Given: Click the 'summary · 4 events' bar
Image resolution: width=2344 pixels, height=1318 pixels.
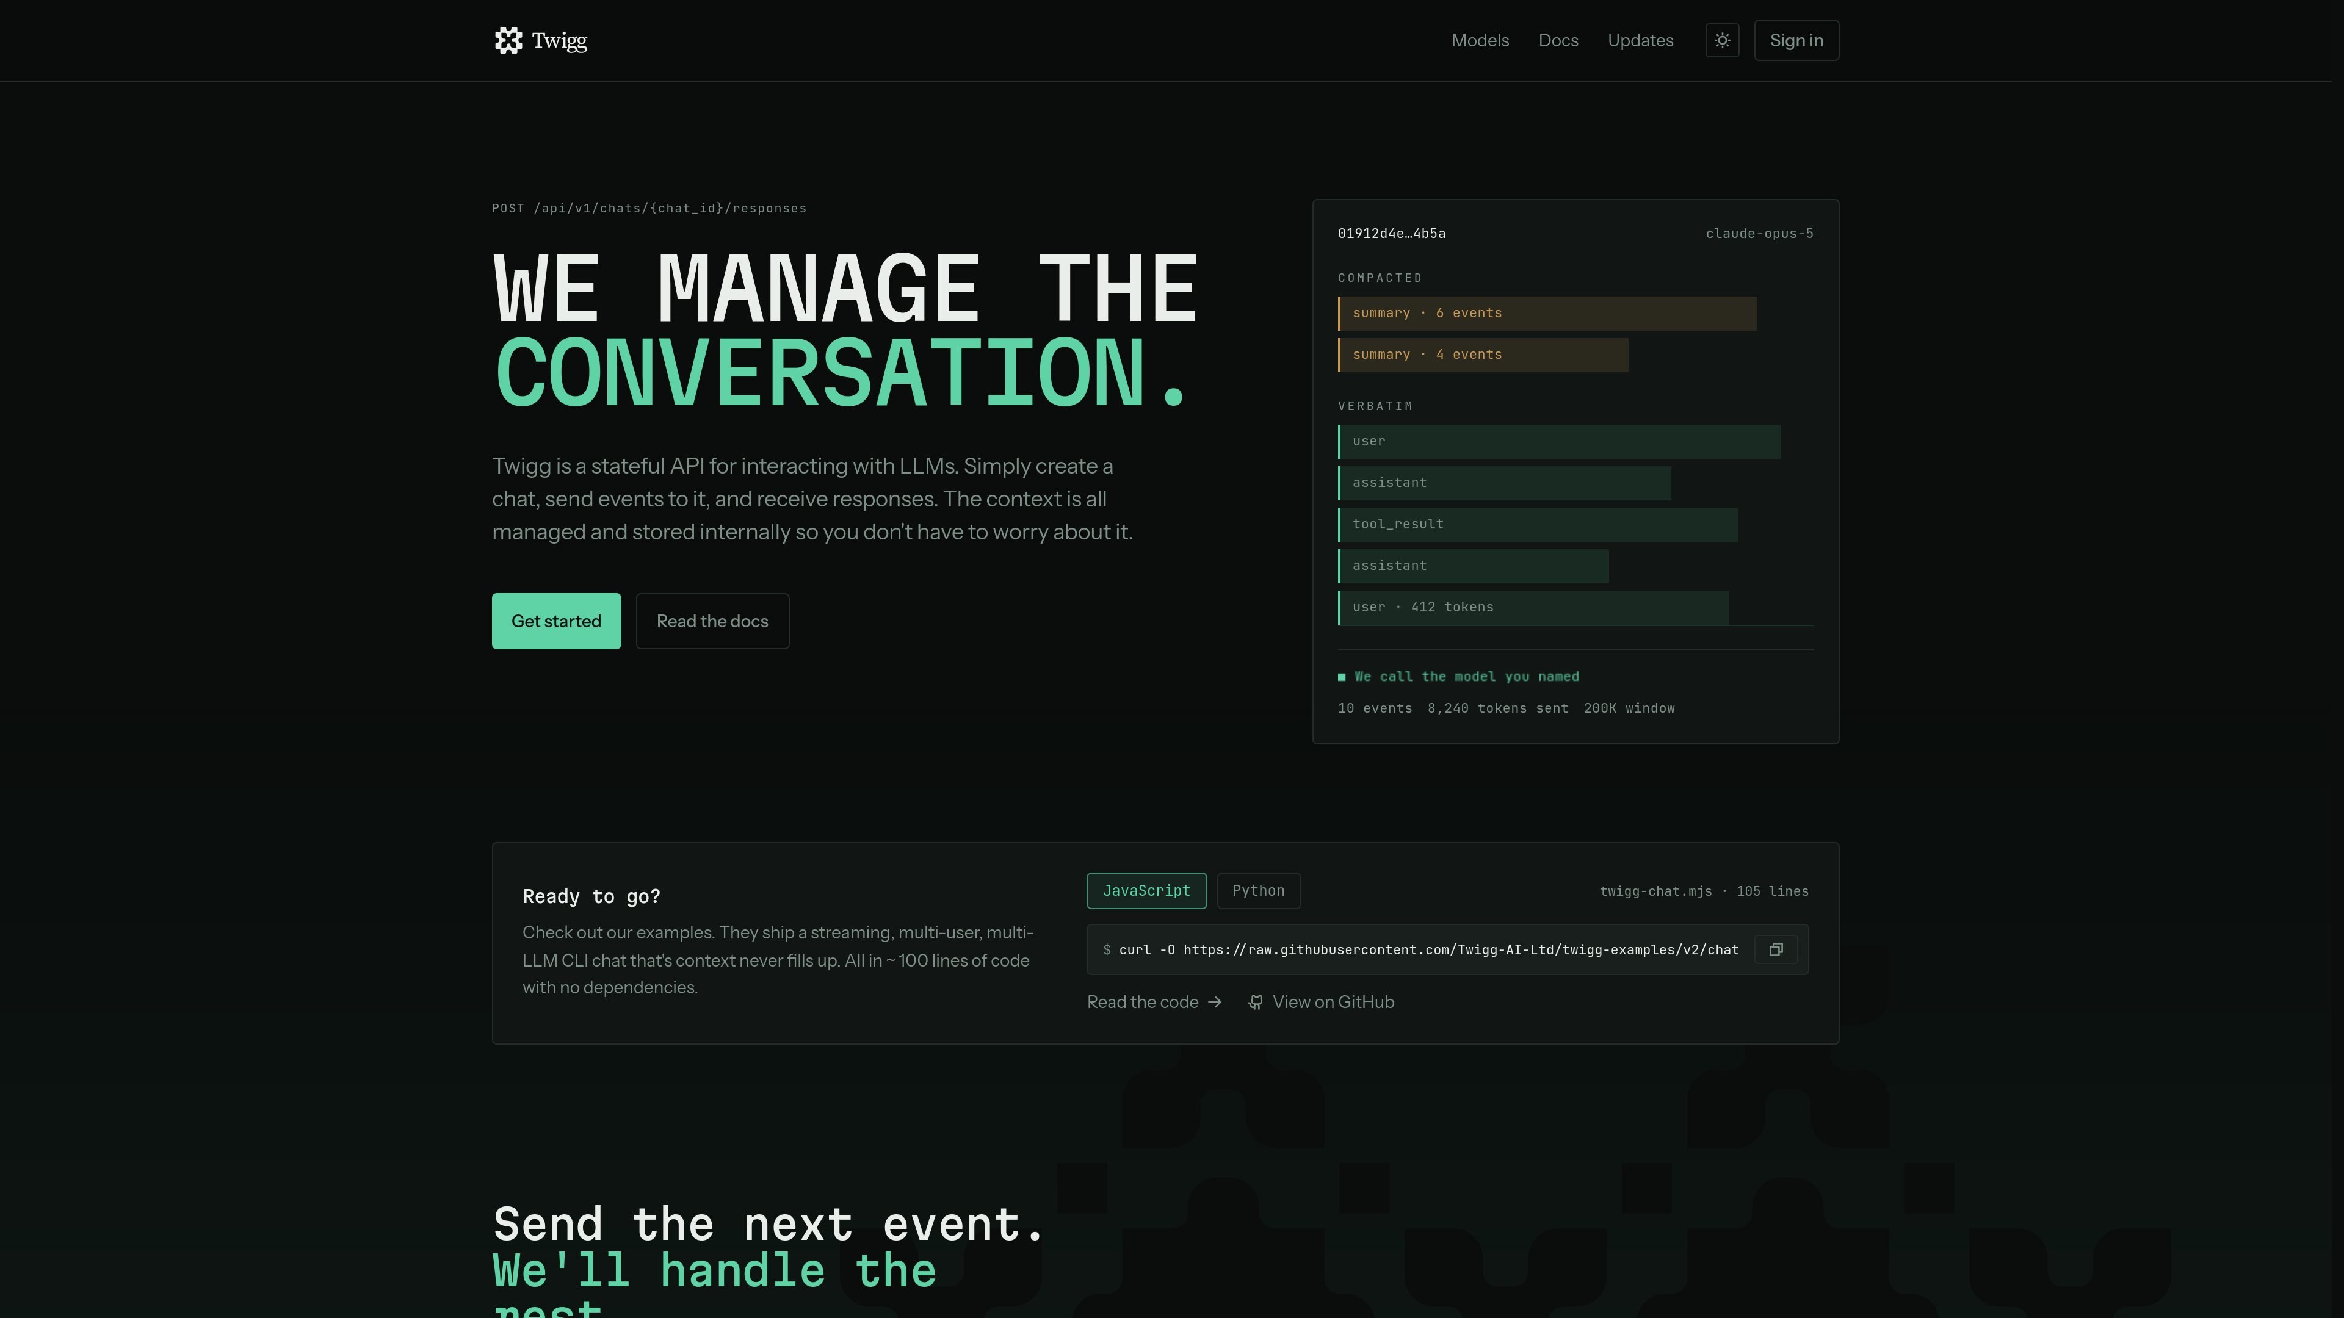Looking at the screenshot, I should 1482,355.
